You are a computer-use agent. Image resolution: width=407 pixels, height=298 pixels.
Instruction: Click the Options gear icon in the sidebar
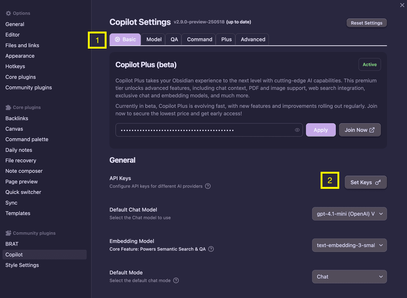coord(8,13)
